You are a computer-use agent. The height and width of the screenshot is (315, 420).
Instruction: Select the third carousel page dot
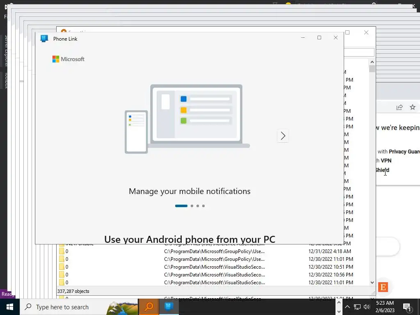tap(198, 206)
